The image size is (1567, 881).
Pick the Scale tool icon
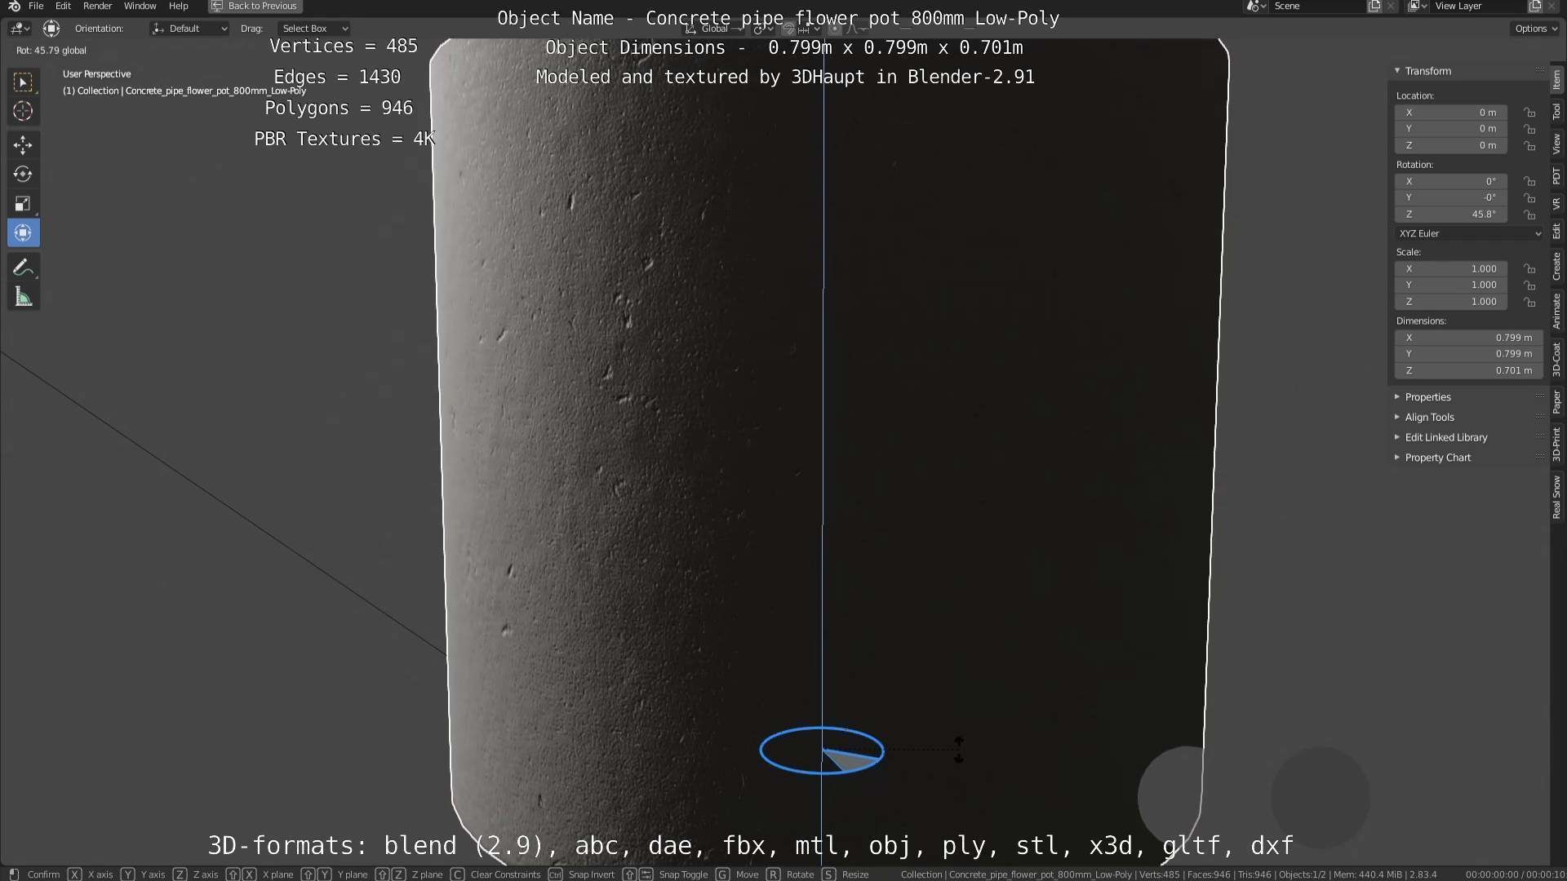(x=23, y=204)
